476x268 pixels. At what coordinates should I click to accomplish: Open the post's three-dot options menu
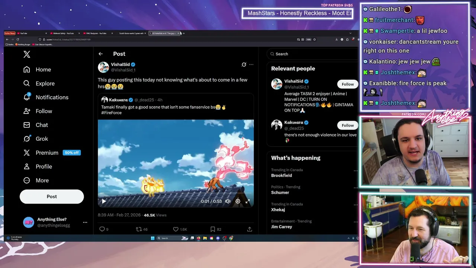[251, 64]
